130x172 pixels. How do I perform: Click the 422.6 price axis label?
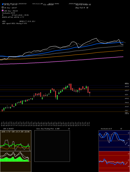coord(127,94)
